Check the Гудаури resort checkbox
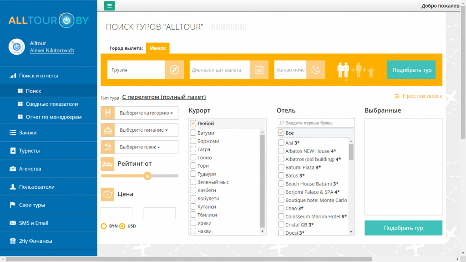 [x=193, y=174]
